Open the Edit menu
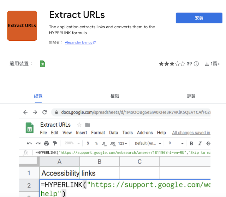226x197 pixels. point(55,133)
